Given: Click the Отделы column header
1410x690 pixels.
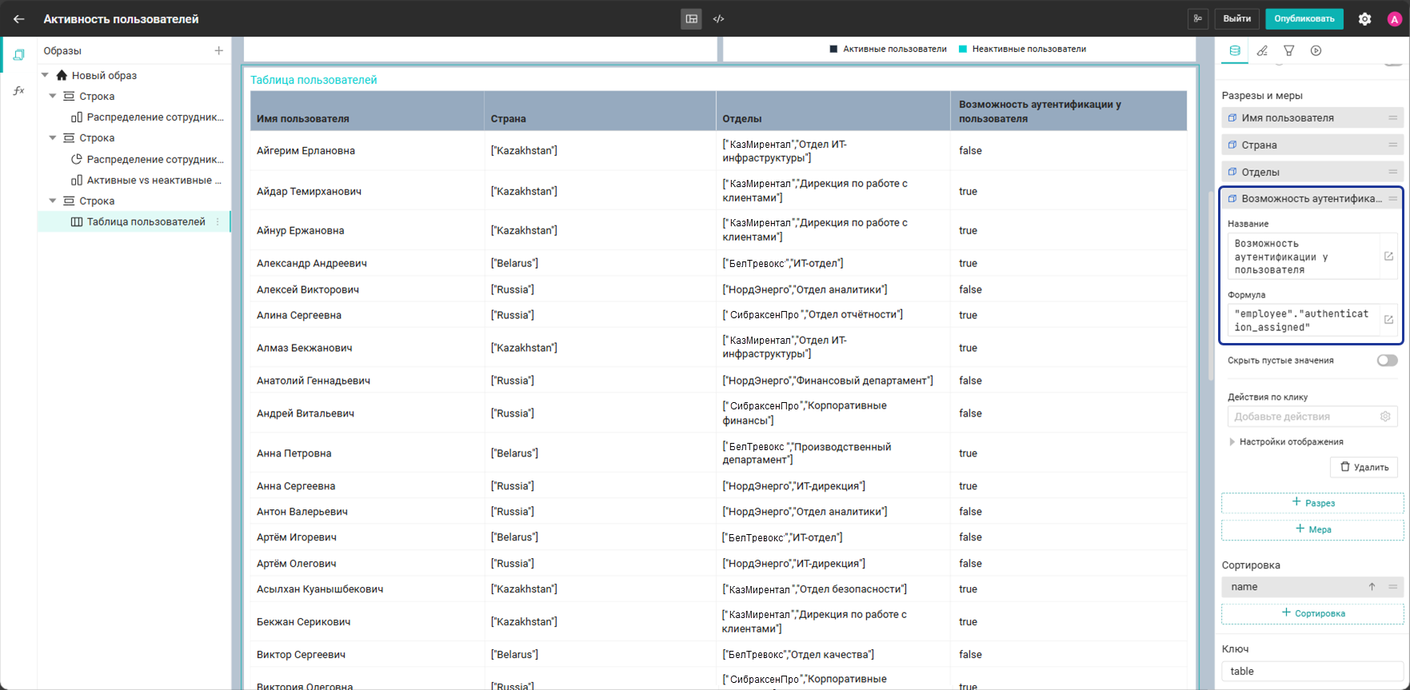Looking at the screenshot, I should pyautogui.click(x=833, y=111).
